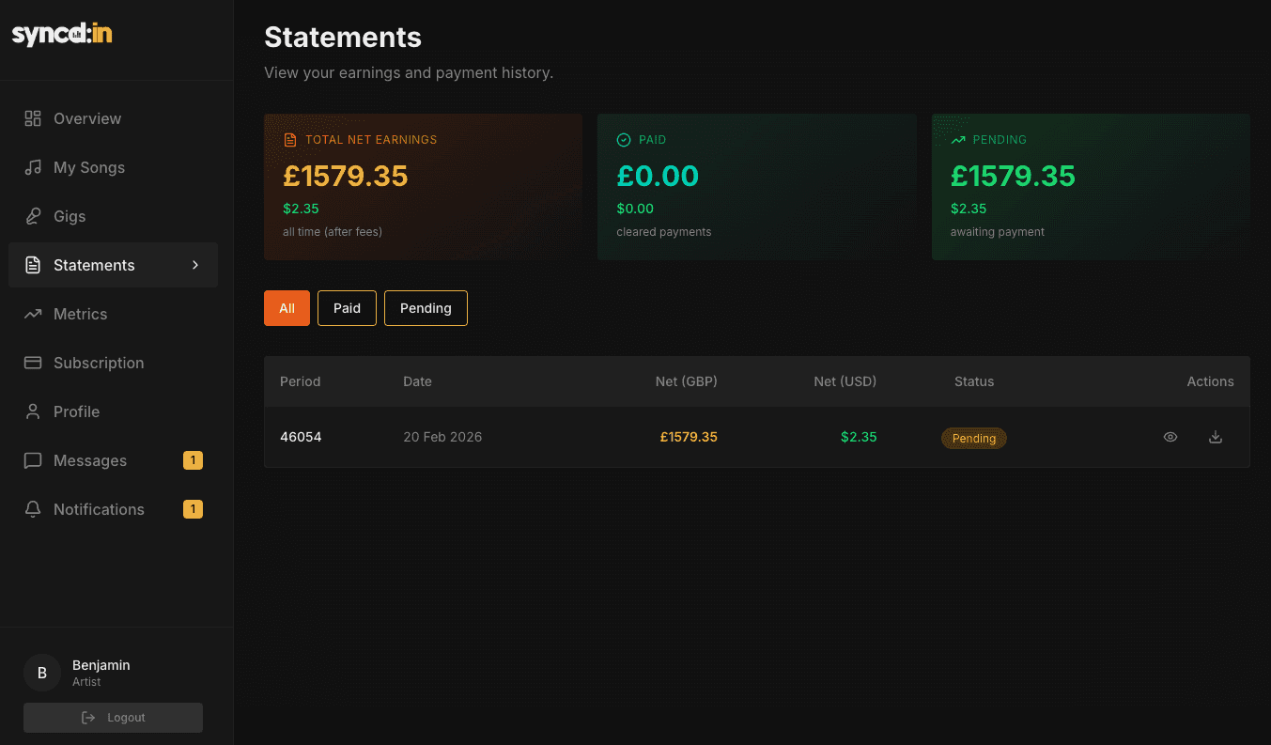
Task: Click the Messages chat bubble icon
Action: (33, 460)
